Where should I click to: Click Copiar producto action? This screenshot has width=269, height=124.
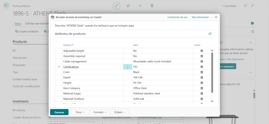click(x=27, y=31)
